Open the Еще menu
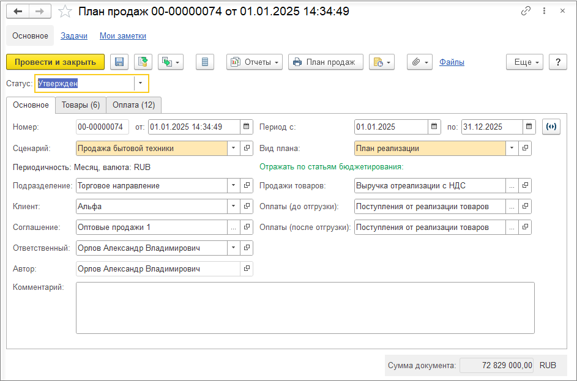The image size is (577, 381). pyautogui.click(x=525, y=62)
